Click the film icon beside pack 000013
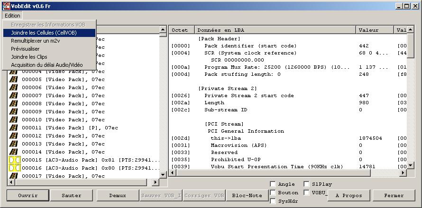This screenshot has width=422, height=208. (14, 144)
